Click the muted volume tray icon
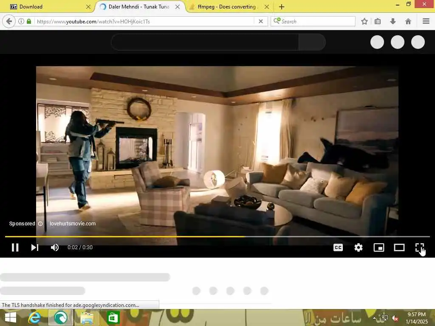 (395, 318)
